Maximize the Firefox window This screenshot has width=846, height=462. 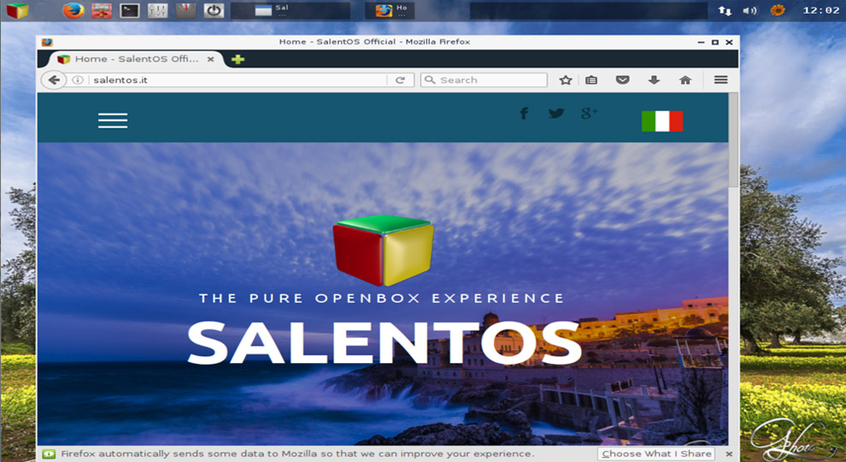(715, 42)
